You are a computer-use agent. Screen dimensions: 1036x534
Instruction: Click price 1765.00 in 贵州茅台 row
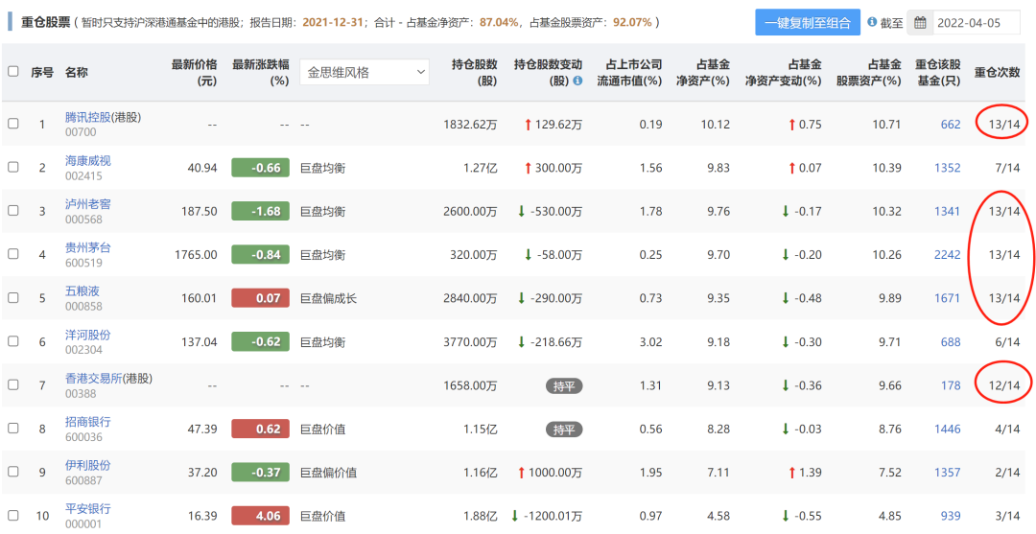196,255
